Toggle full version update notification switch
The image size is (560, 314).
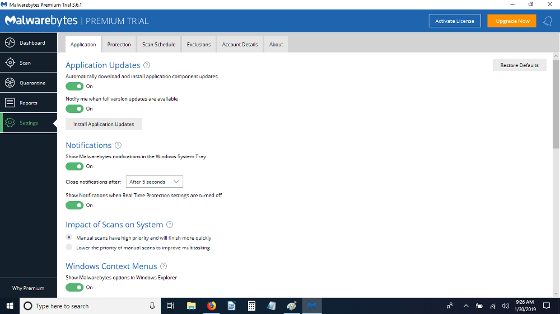74,109
